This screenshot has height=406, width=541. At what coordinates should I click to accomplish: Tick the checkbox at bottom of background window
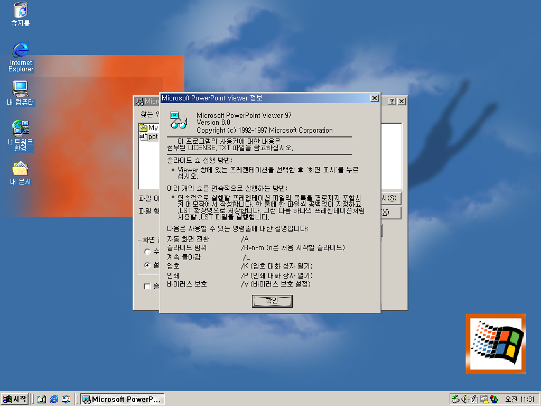147,287
